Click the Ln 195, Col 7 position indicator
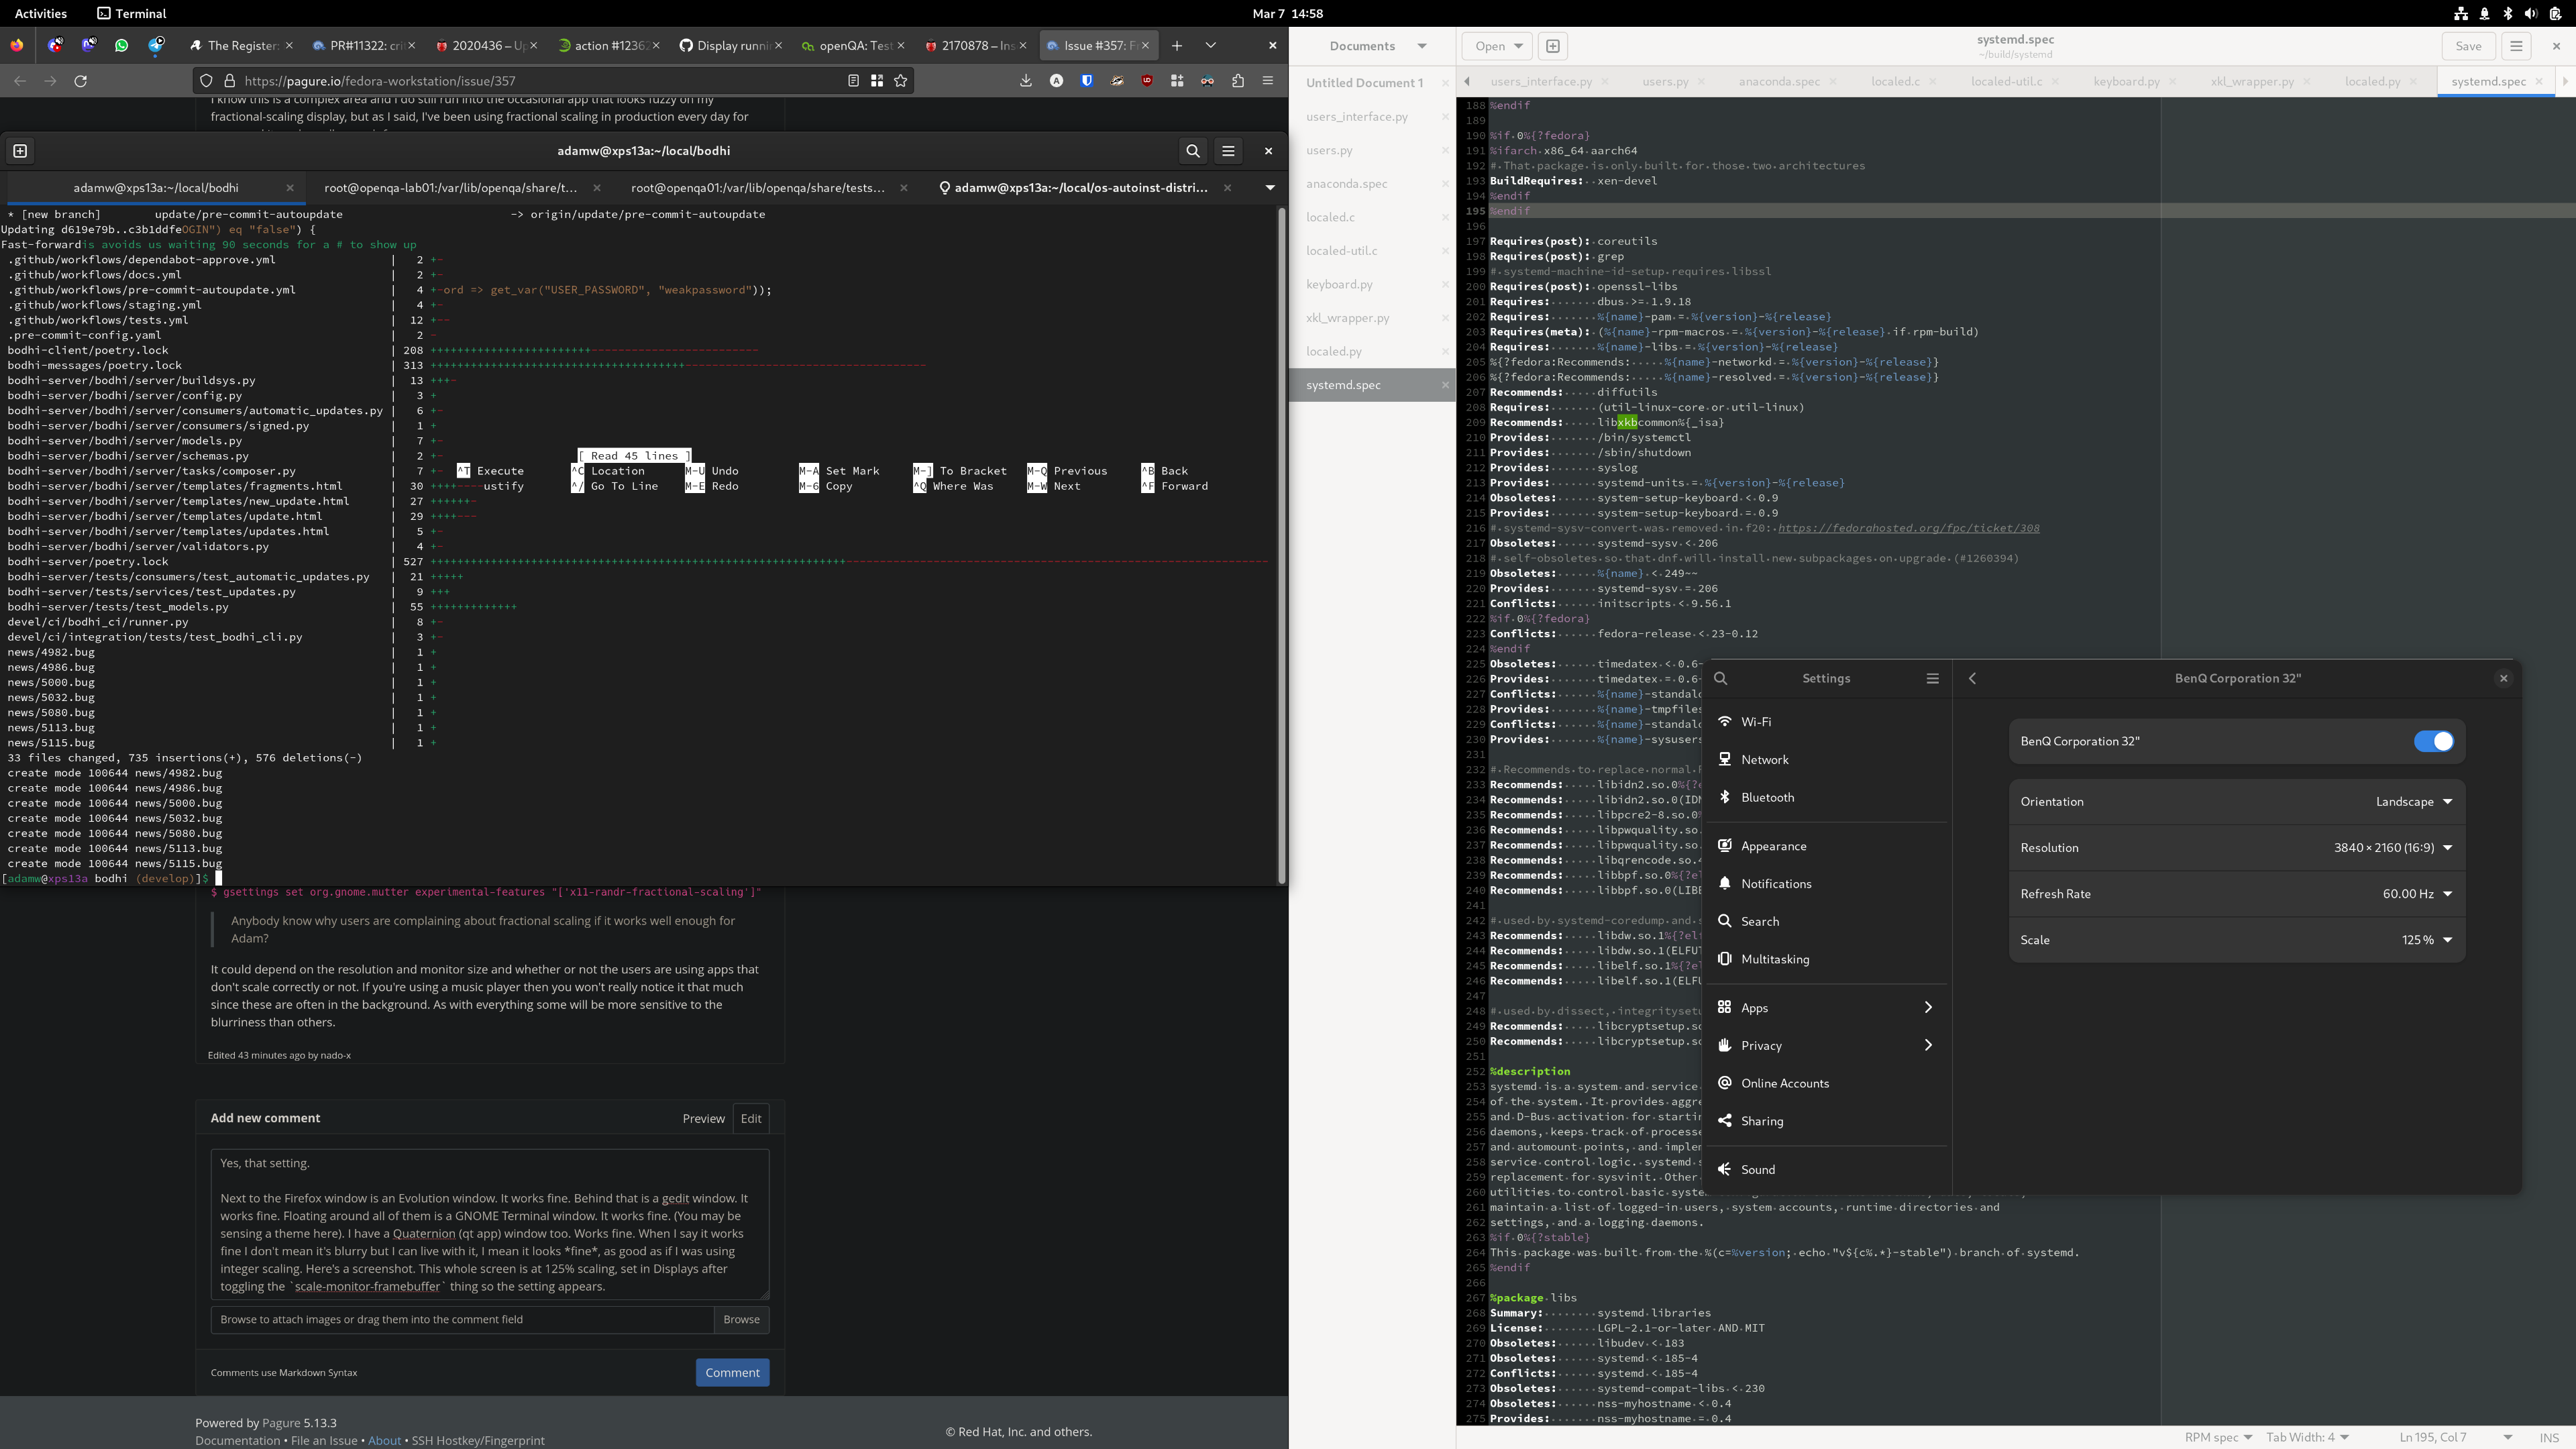Image resolution: width=2576 pixels, height=1449 pixels. tap(2432, 1437)
